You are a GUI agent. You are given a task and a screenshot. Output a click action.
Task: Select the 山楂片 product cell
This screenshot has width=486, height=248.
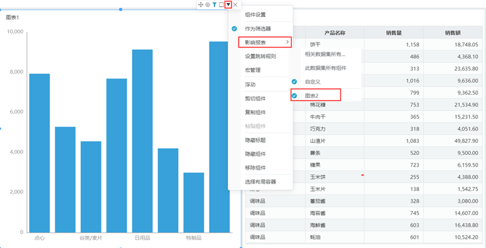click(335, 141)
